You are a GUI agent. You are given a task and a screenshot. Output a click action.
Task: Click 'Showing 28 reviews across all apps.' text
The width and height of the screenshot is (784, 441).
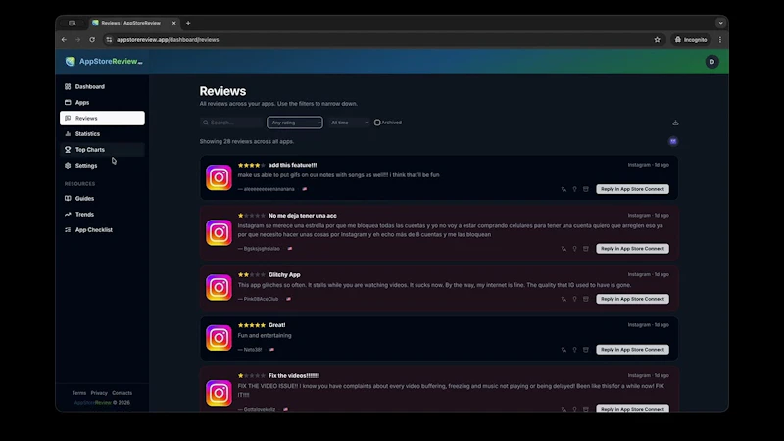click(x=247, y=141)
